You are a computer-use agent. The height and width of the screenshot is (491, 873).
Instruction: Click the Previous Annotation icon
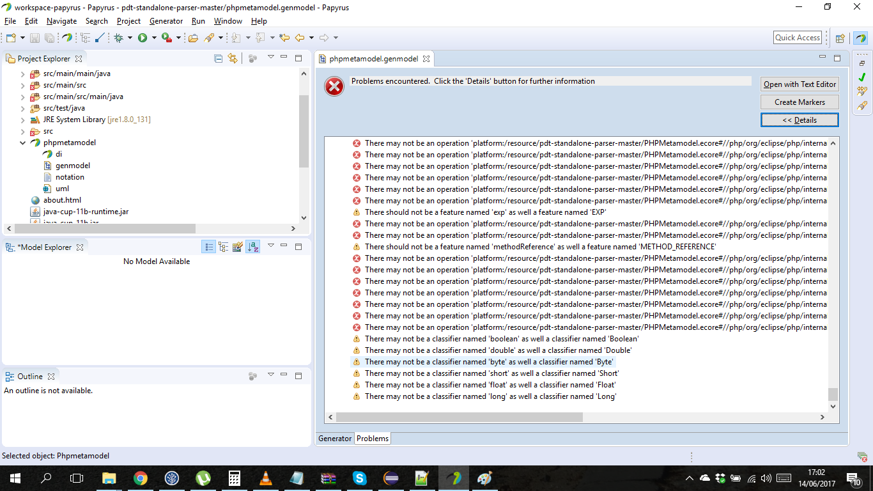260,38
